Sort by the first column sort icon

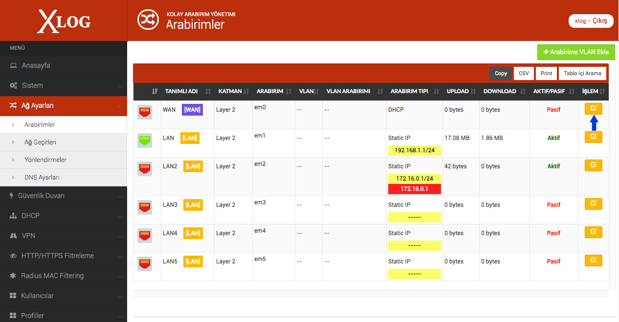[155, 91]
